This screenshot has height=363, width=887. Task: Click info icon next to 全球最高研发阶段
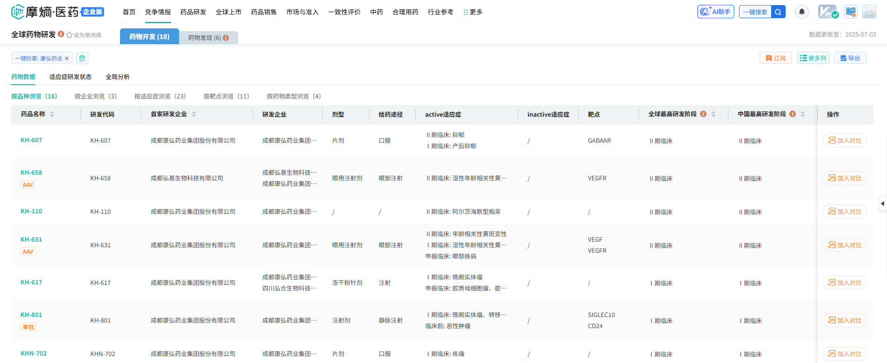[703, 114]
